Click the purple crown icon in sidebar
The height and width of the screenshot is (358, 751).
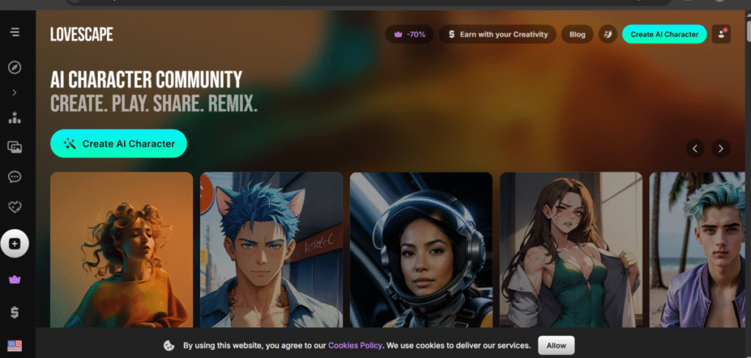point(15,280)
